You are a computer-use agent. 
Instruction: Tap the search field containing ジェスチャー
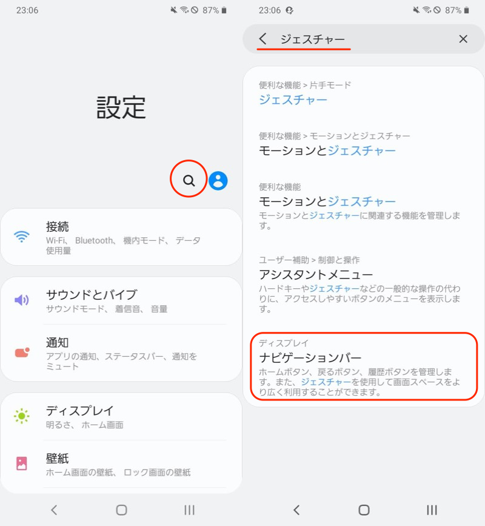(364, 39)
